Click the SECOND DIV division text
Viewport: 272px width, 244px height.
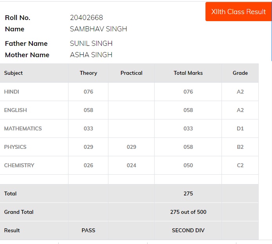click(x=188, y=230)
